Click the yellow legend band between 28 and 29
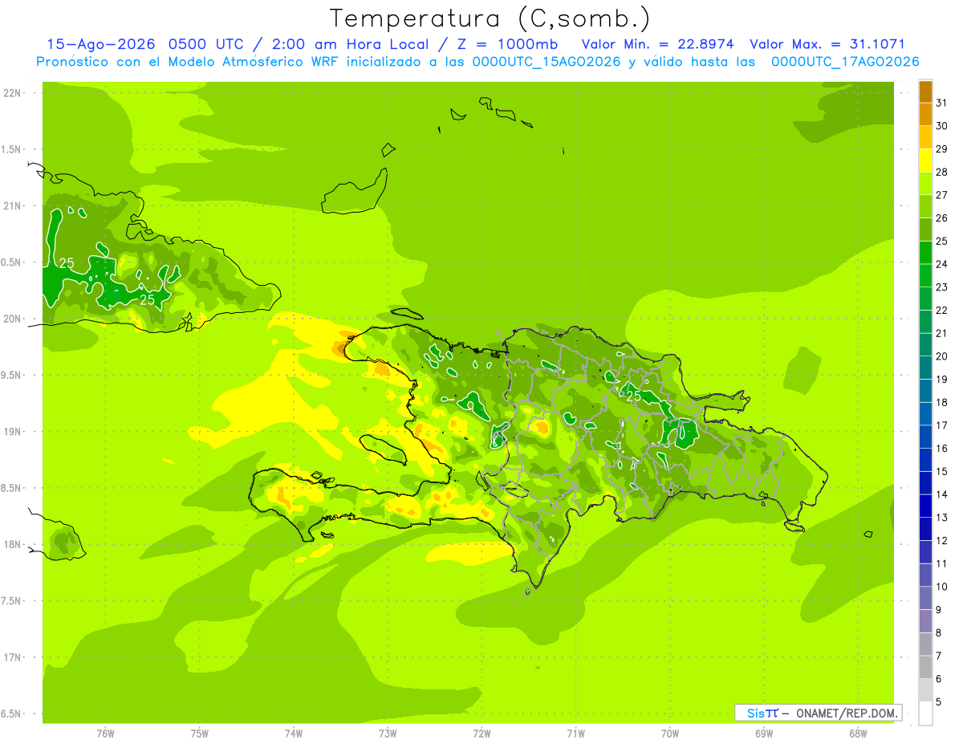Viewport: 963px width, 744px height. coord(925,161)
